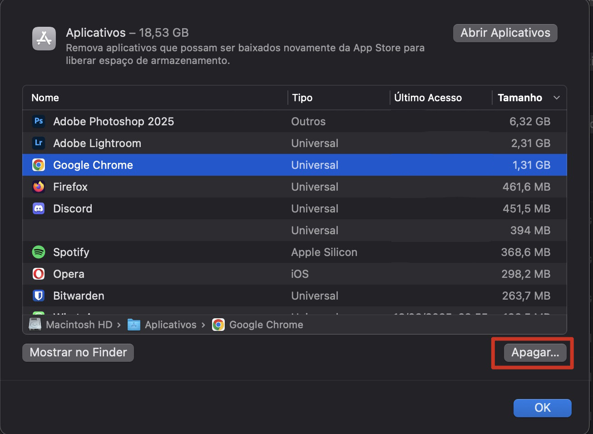Click the Adobe Photoshop 2025 app icon
Viewport: 593px width, 434px height.
tap(39, 121)
